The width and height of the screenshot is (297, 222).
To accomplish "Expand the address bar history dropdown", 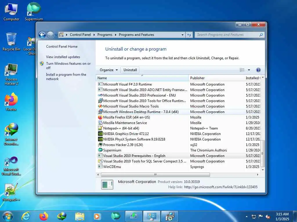I will (x=182, y=35).
